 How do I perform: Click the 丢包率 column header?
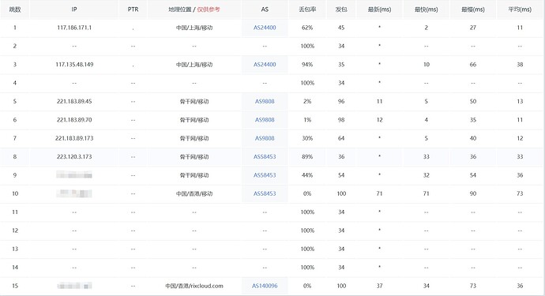[x=307, y=9]
